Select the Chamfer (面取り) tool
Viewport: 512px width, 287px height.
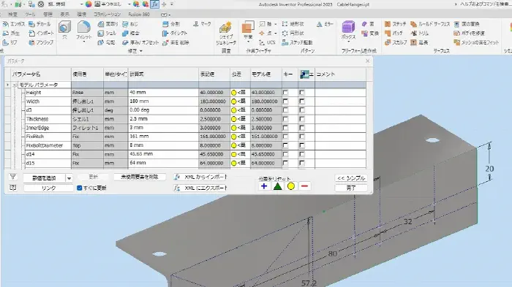pyautogui.click(x=108, y=24)
